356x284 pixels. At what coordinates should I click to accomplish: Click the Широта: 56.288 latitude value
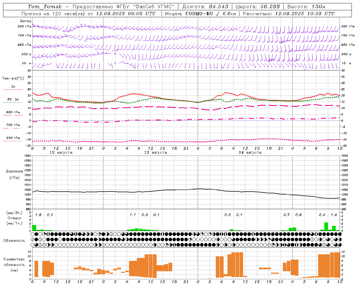[258, 7]
